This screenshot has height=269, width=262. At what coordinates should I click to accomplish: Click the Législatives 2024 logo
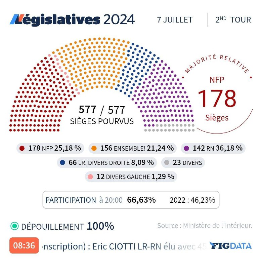(x=72, y=20)
